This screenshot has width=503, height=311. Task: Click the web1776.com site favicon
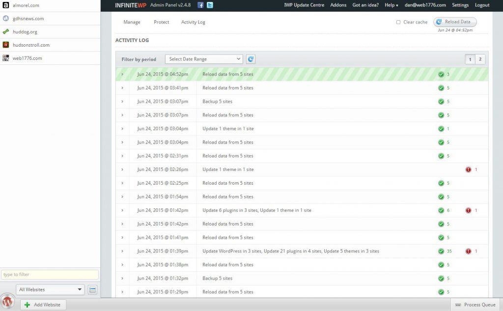[6, 58]
